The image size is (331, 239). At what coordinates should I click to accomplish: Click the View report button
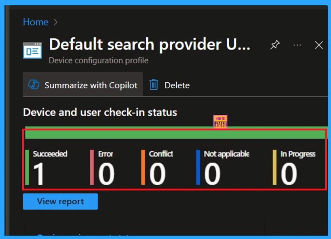(x=60, y=202)
